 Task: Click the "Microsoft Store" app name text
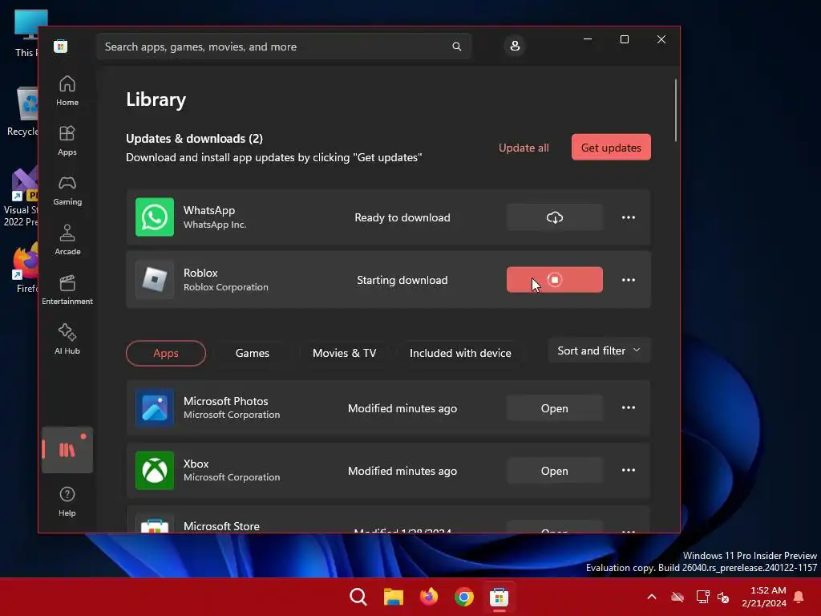click(221, 526)
